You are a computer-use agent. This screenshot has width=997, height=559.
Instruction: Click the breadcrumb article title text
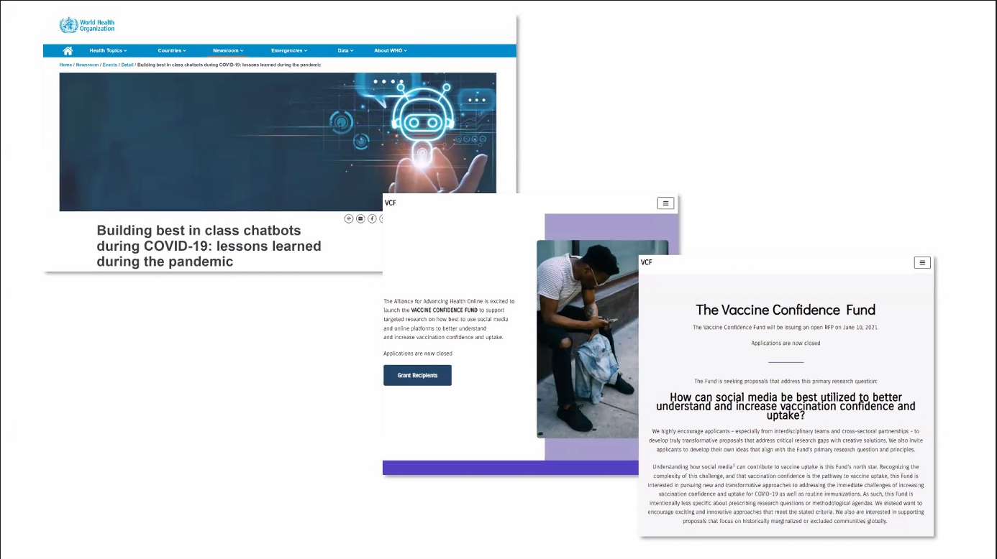coord(229,65)
